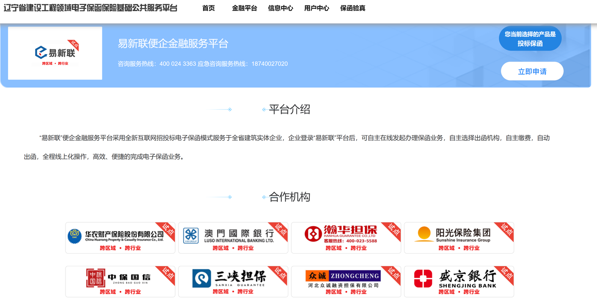Select the 三峡担保 partner card
The width and height of the screenshot is (597, 306).
point(233,282)
